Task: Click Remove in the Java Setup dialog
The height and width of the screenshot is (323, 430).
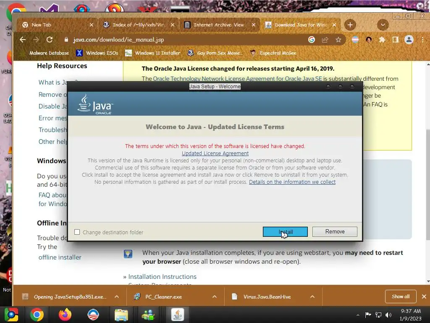Action: [x=335, y=232]
